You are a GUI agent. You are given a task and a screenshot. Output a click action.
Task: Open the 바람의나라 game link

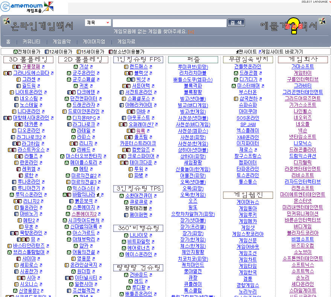tap(84, 195)
